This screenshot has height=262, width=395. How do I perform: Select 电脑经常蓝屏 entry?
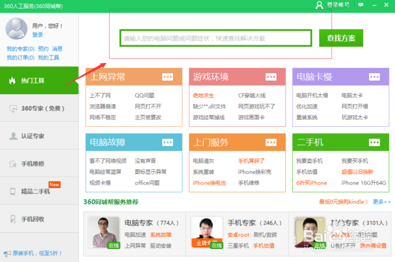[x=105, y=172]
